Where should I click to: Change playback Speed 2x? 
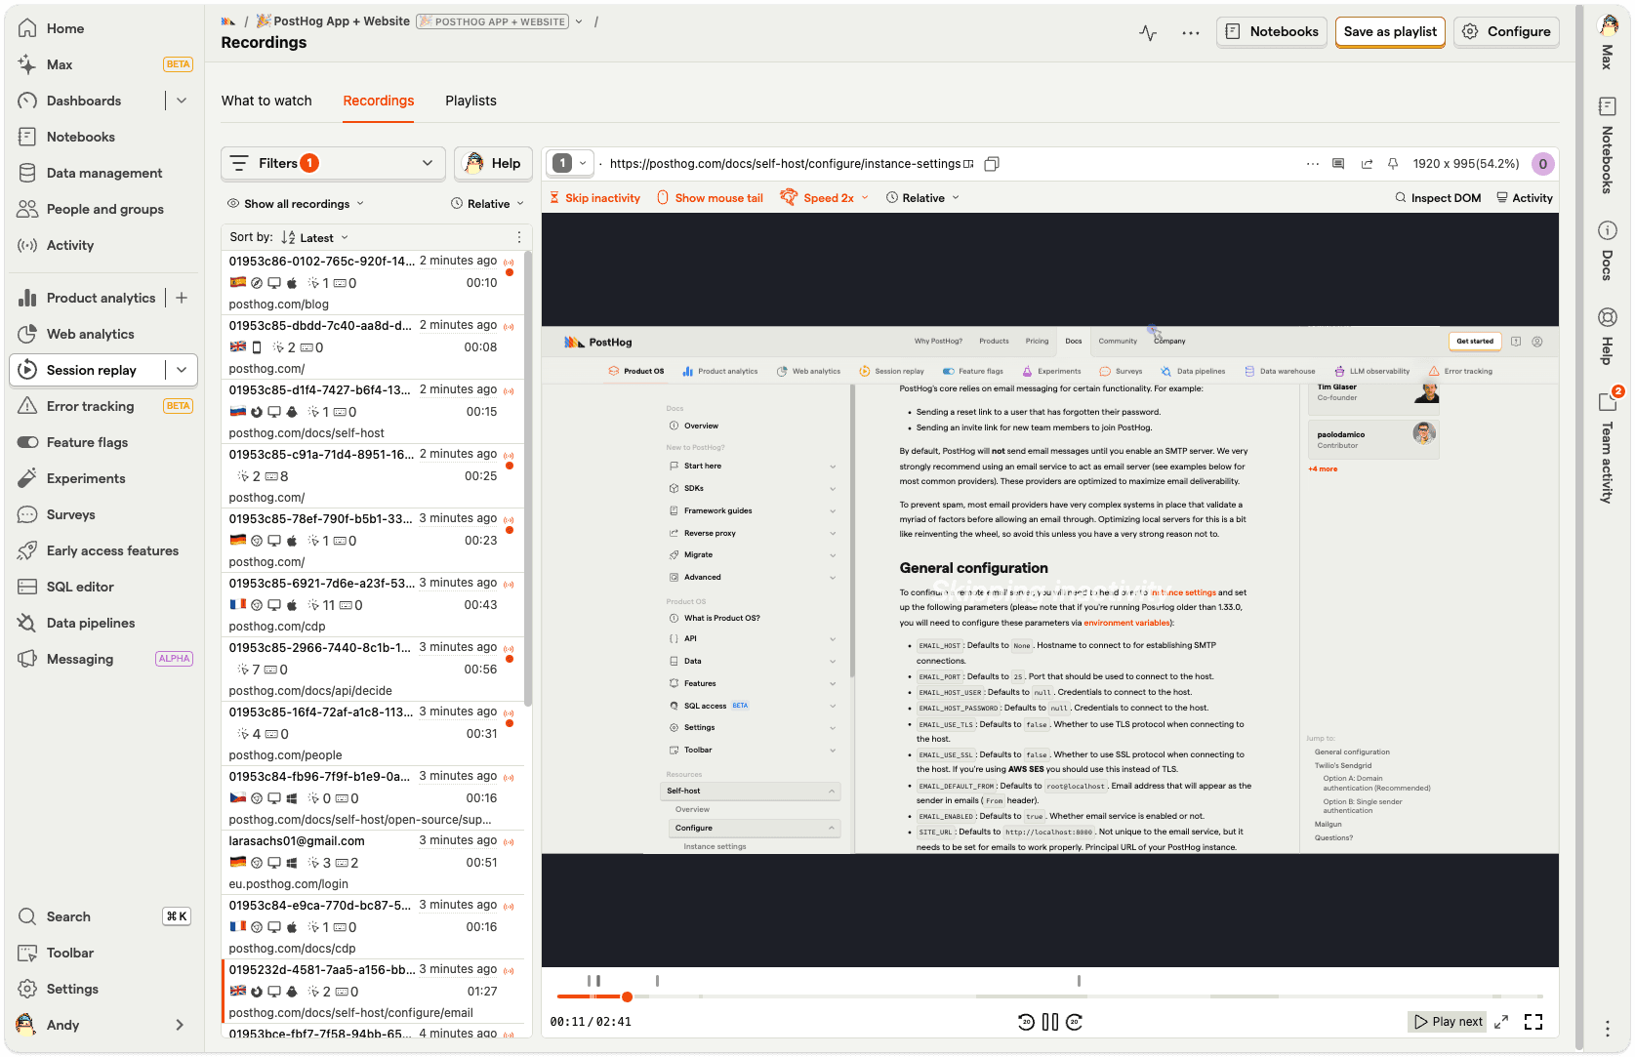coord(825,198)
